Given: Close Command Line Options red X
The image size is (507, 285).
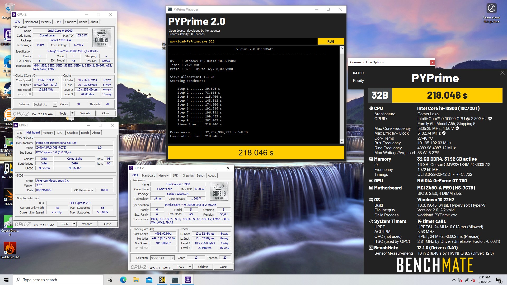Looking at the screenshot, I should pyautogui.click(x=432, y=63).
